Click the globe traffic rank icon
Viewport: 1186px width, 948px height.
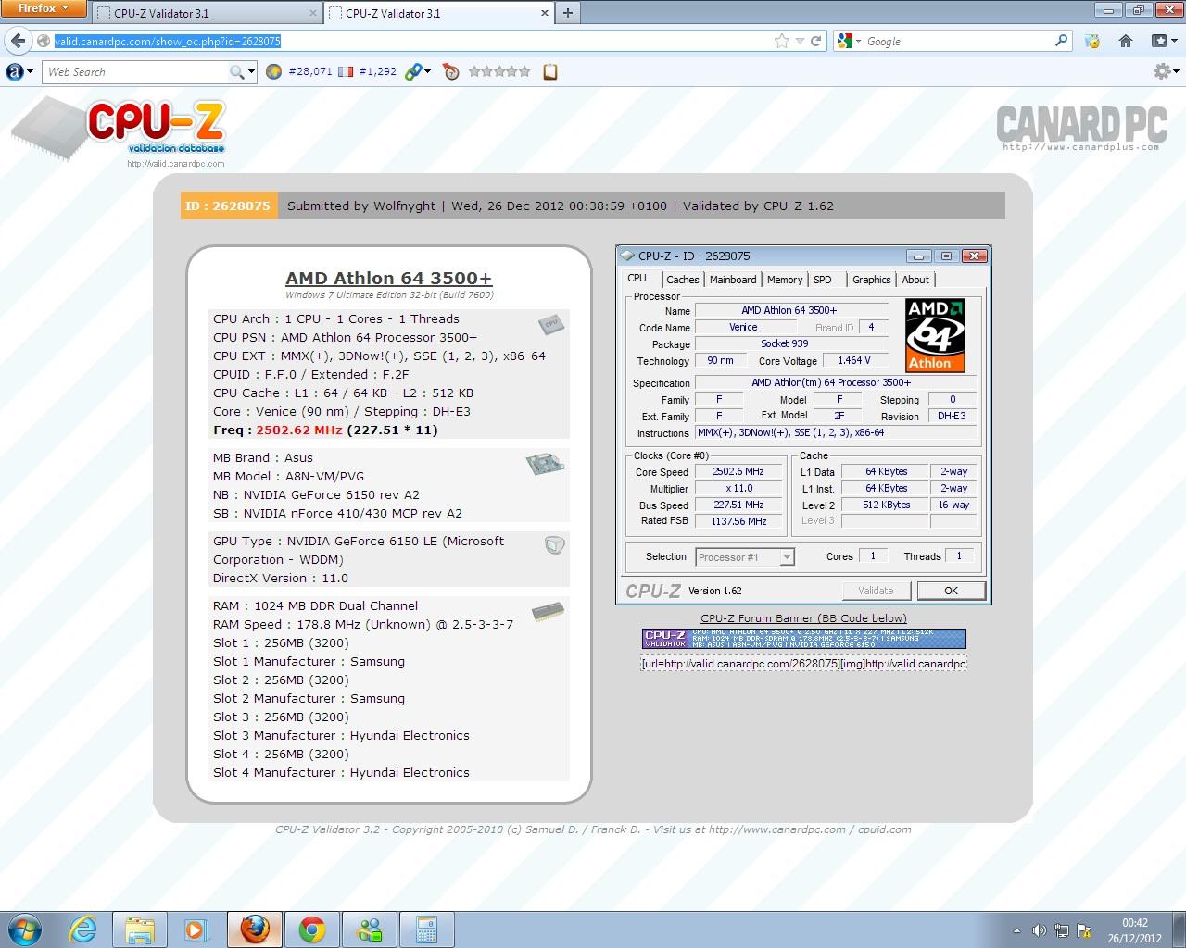[273, 71]
